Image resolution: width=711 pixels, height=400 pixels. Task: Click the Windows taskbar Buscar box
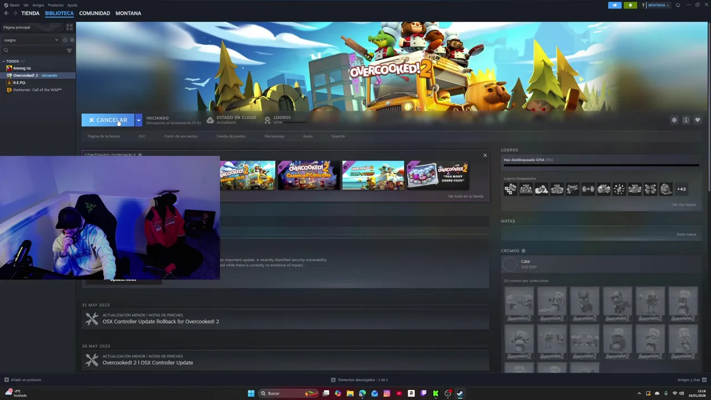[x=289, y=393]
